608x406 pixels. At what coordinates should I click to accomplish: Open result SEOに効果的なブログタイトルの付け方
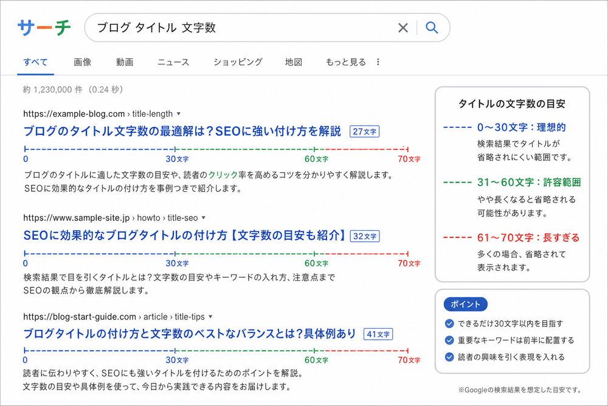coord(184,236)
